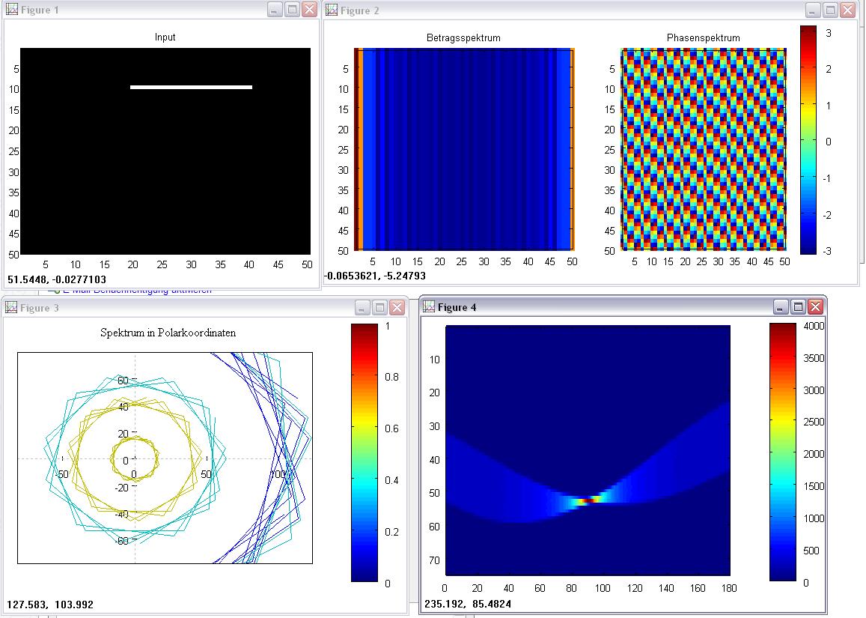Viewport: 866px width, 618px height.
Task: Click coordinate readout 235.192, 85.4824
Action: (468, 604)
